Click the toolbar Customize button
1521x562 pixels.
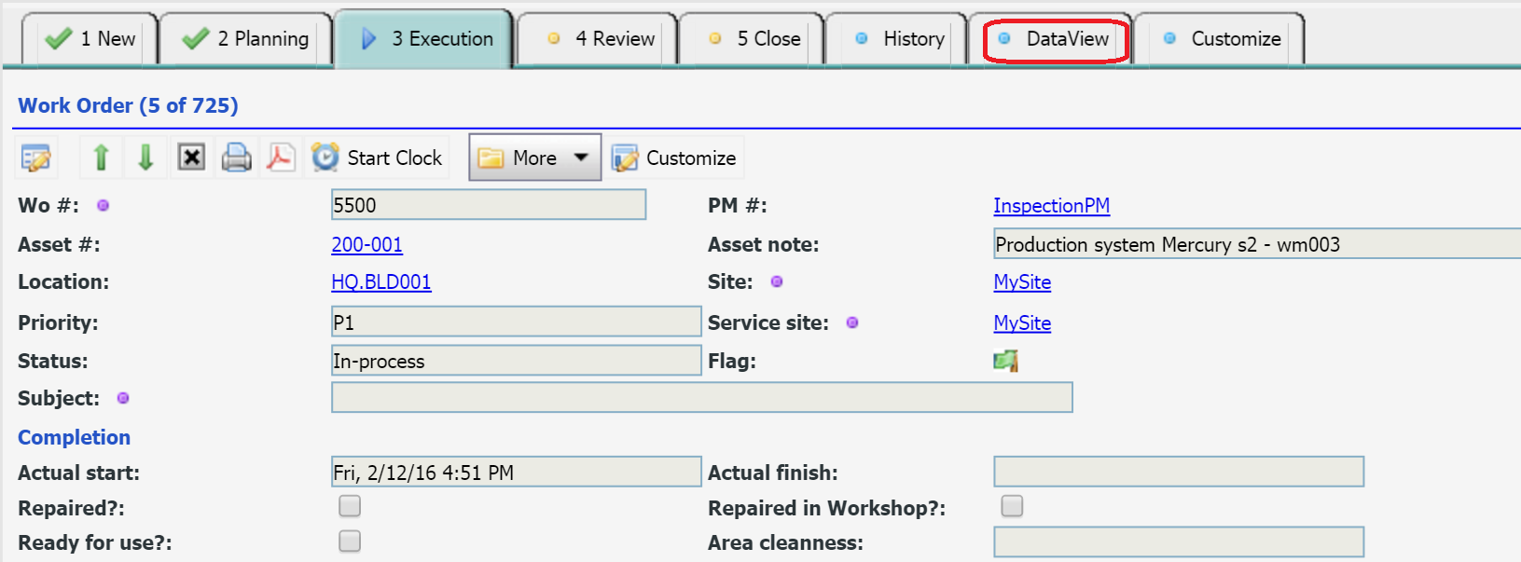(674, 158)
